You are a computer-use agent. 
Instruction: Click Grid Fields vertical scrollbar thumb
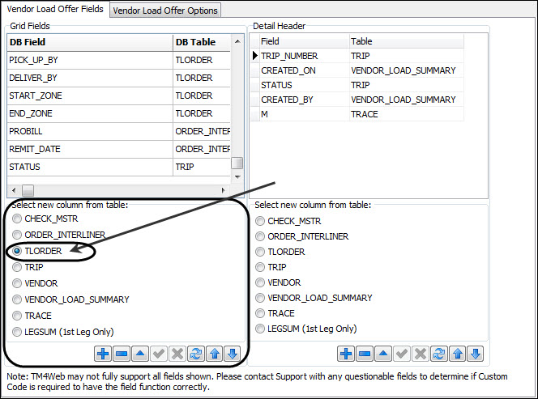237,163
